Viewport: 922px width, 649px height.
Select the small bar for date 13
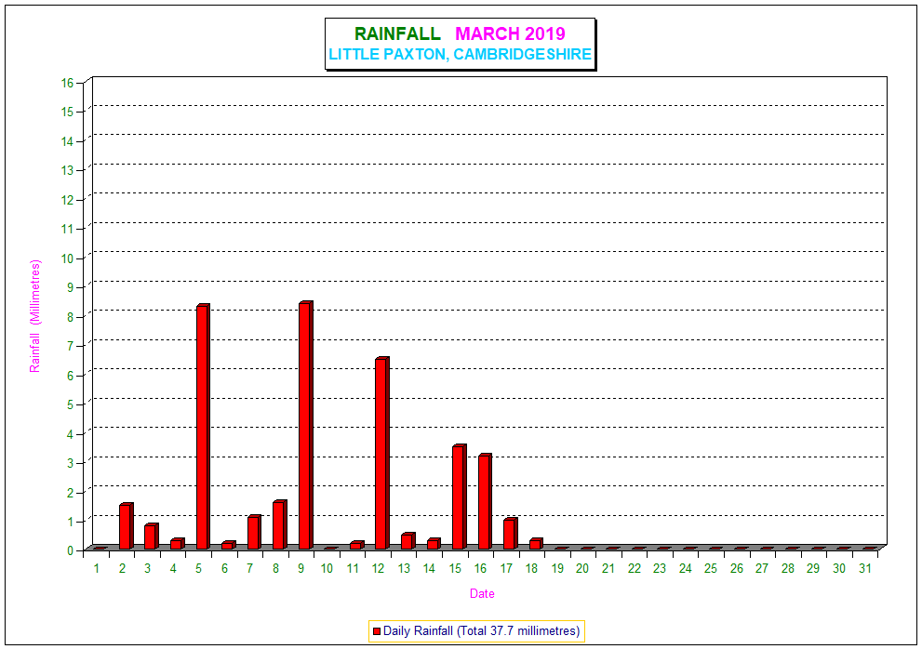click(408, 541)
